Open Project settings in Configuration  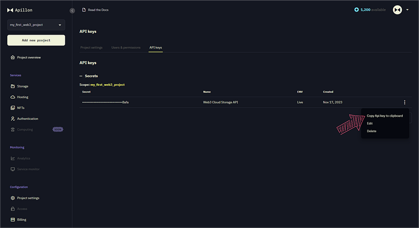[28, 198]
